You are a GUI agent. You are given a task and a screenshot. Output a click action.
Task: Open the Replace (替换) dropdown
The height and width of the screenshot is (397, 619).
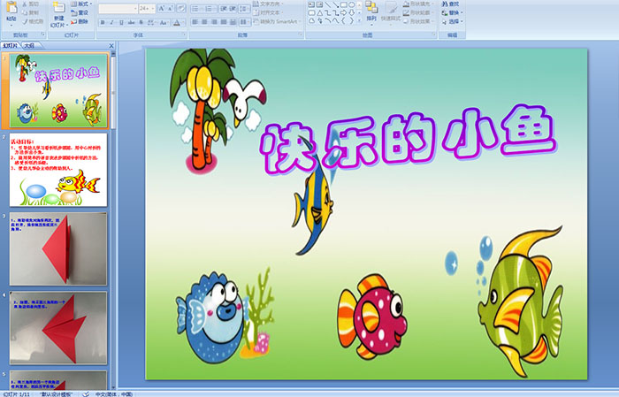point(452,12)
